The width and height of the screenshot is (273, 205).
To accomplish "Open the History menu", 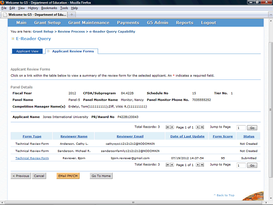I will point(33,8).
